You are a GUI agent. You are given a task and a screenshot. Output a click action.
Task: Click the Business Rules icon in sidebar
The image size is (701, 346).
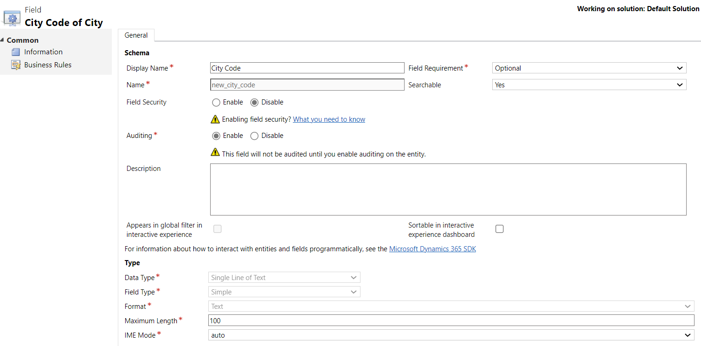[16, 65]
